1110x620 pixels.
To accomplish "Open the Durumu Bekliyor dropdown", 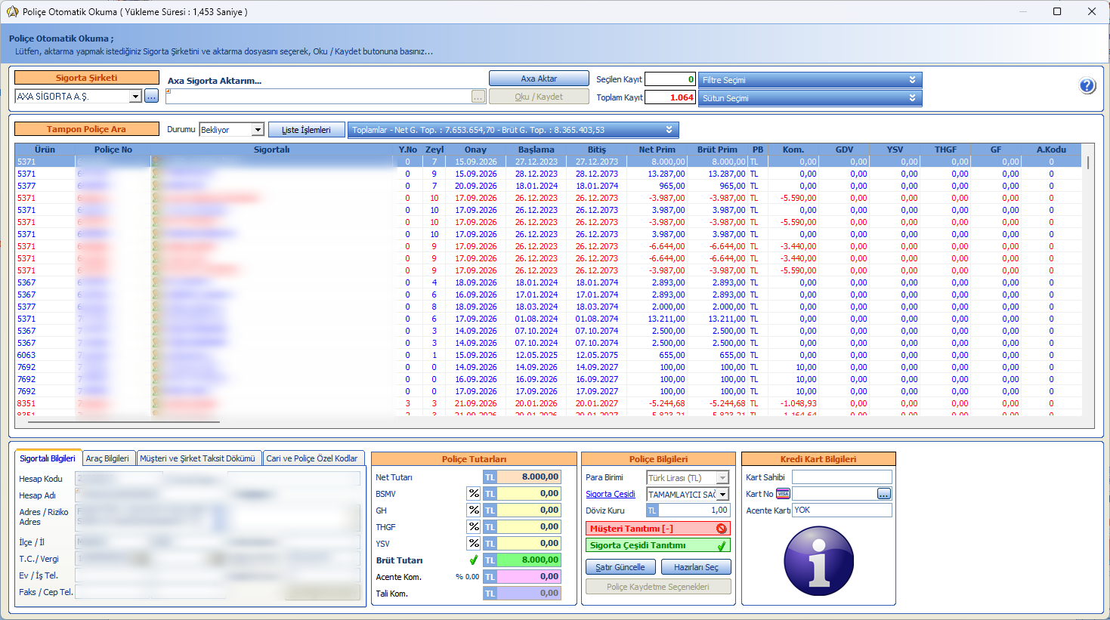I will pos(258,130).
